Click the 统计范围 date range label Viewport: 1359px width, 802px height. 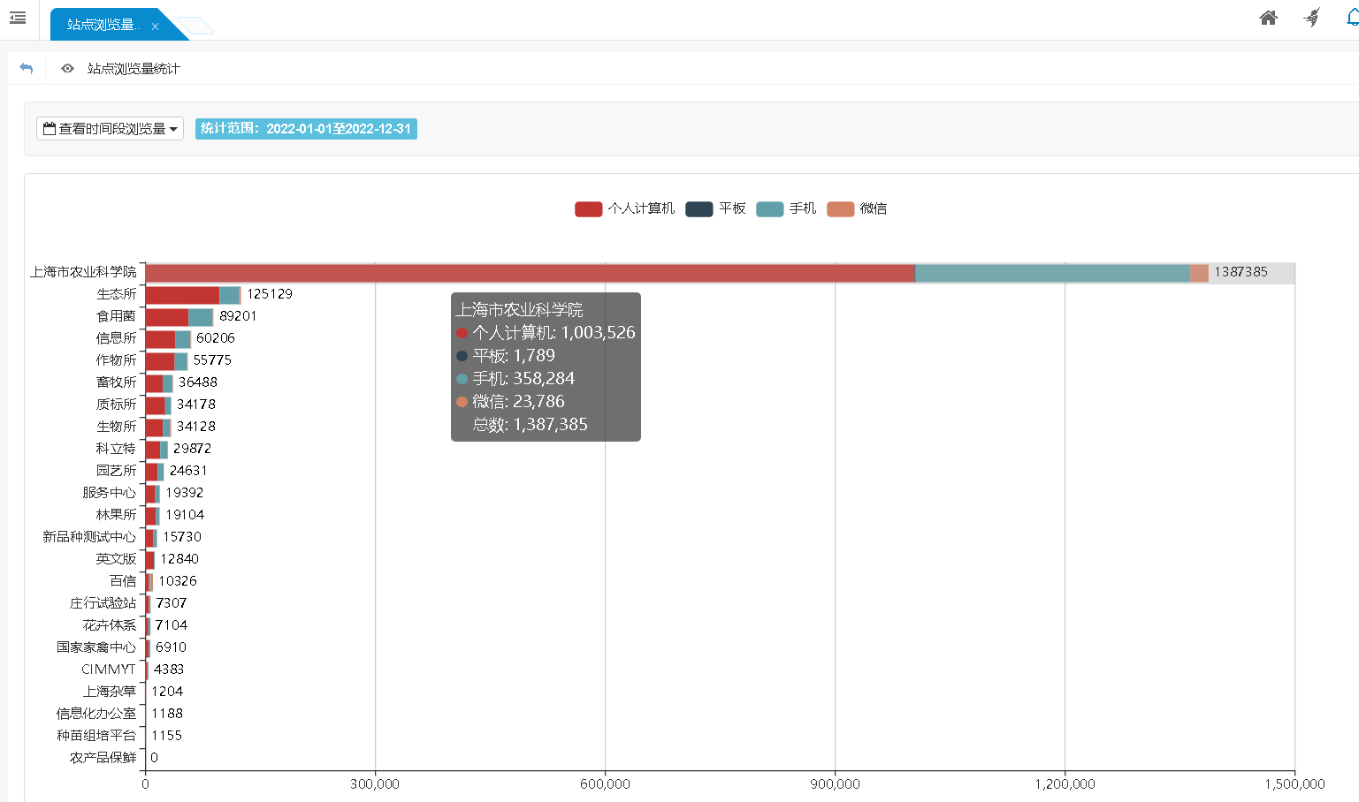click(x=306, y=129)
